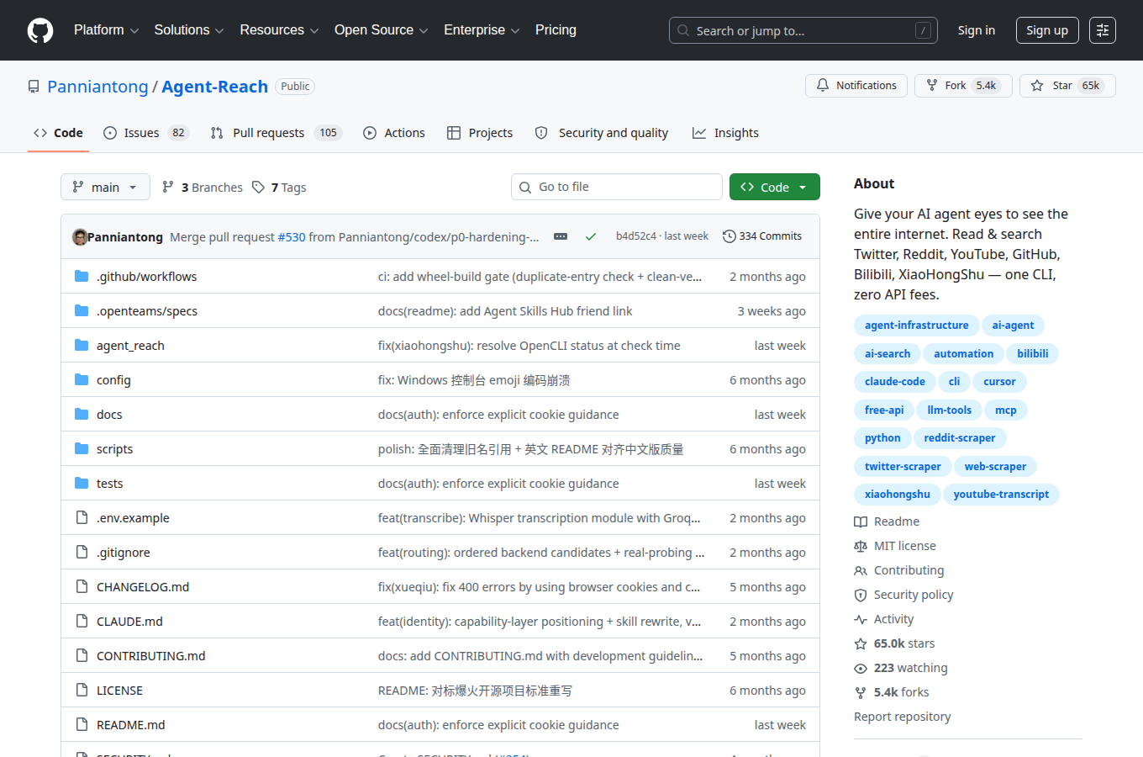Open the Enterprise dropdown menu
This screenshot has height=757, width=1143.
coord(482,30)
